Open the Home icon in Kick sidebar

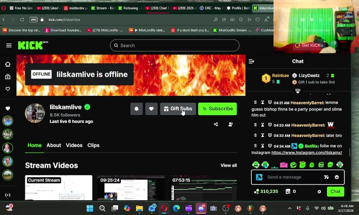8,64
